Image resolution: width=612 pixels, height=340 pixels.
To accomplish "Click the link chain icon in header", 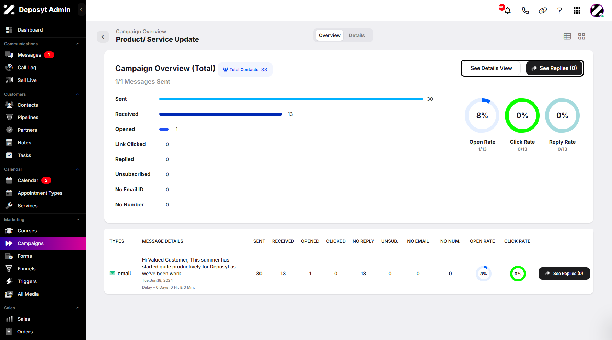I will click(x=543, y=11).
